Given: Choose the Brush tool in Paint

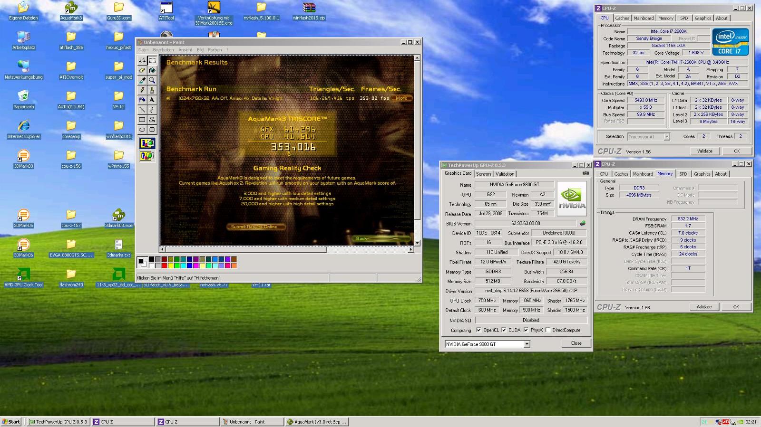Looking at the screenshot, I should click(152, 90).
